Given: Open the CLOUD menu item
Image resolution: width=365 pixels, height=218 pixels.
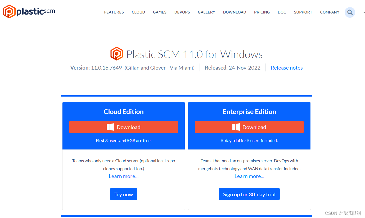Looking at the screenshot, I should tap(138, 12).
